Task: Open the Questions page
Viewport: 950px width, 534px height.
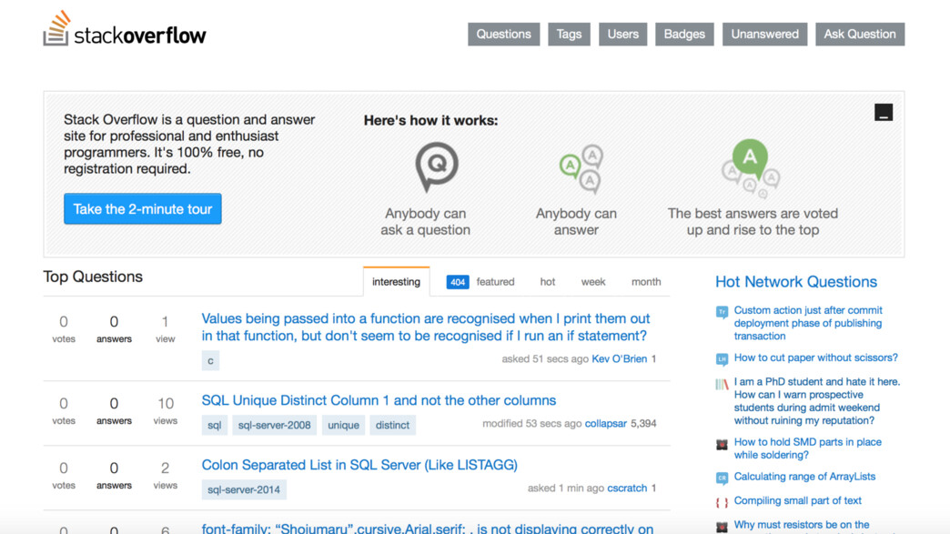Action: (503, 35)
